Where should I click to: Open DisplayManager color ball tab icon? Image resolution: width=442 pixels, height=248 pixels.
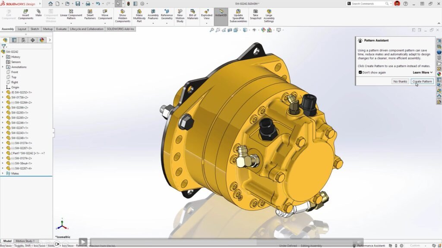(42, 40)
